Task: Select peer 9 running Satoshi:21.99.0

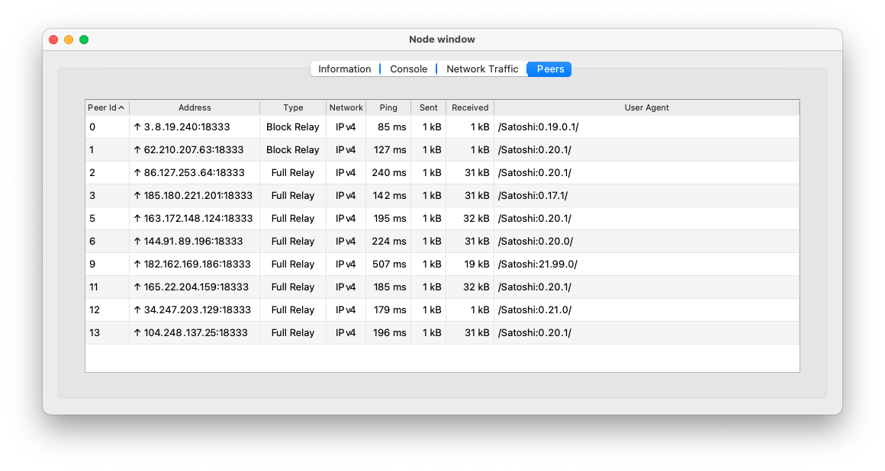Action: click(305, 264)
